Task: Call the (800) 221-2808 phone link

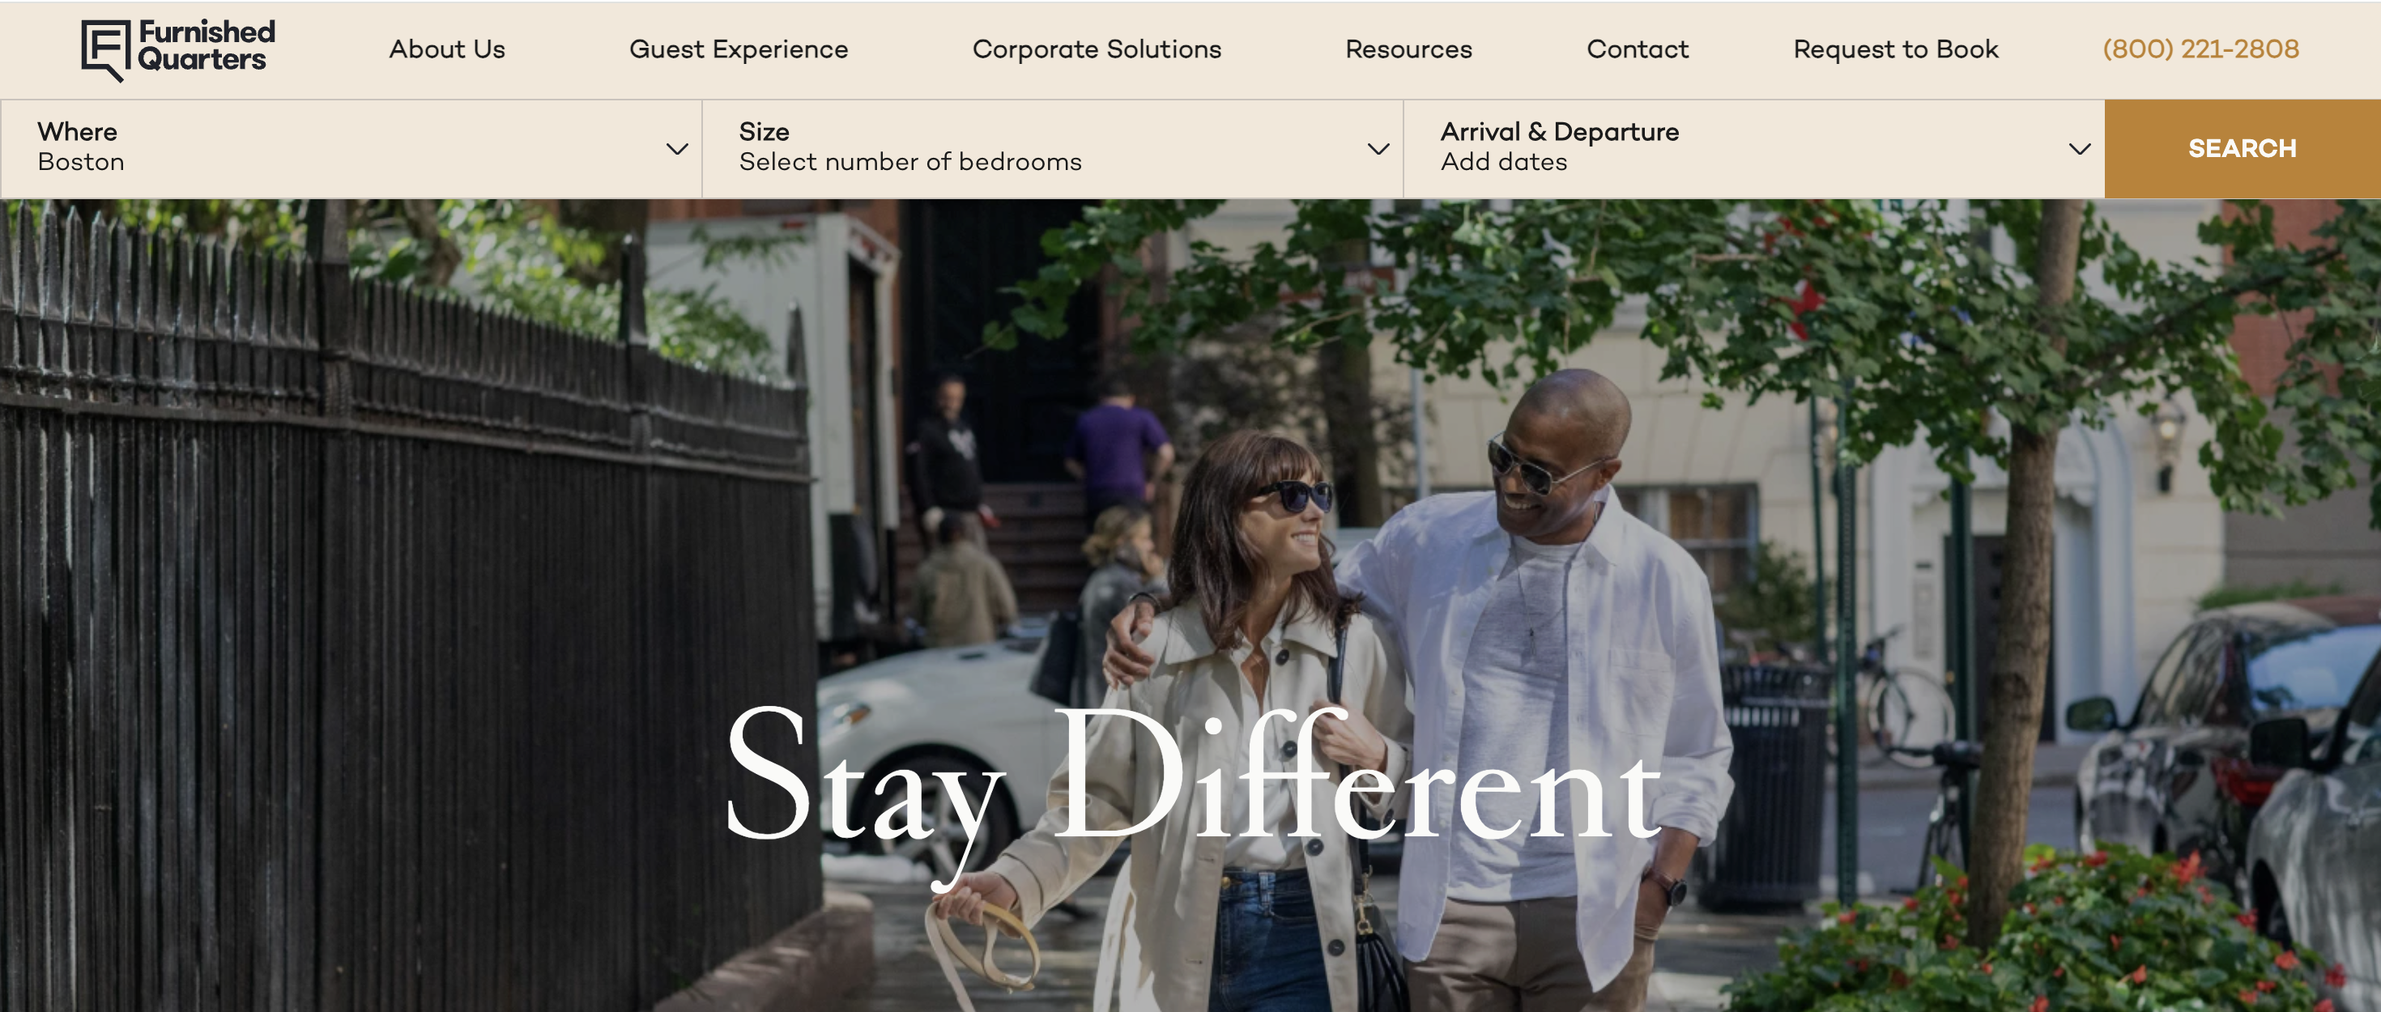Action: 2200,49
